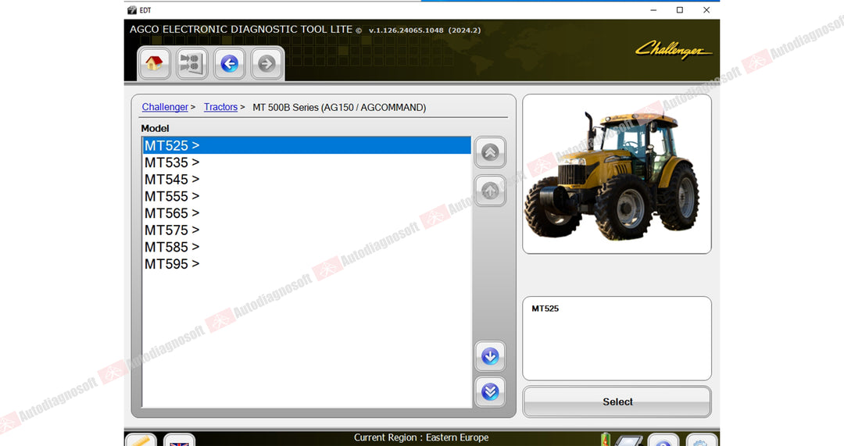Select model MT535 in list
Image resolution: width=844 pixels, height=446 pixels.
coord(307,162)
